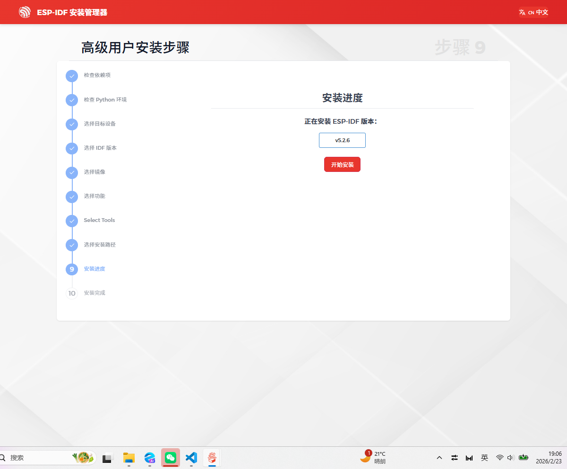Click checkmark circle for Select Tools step

[72, 221]
